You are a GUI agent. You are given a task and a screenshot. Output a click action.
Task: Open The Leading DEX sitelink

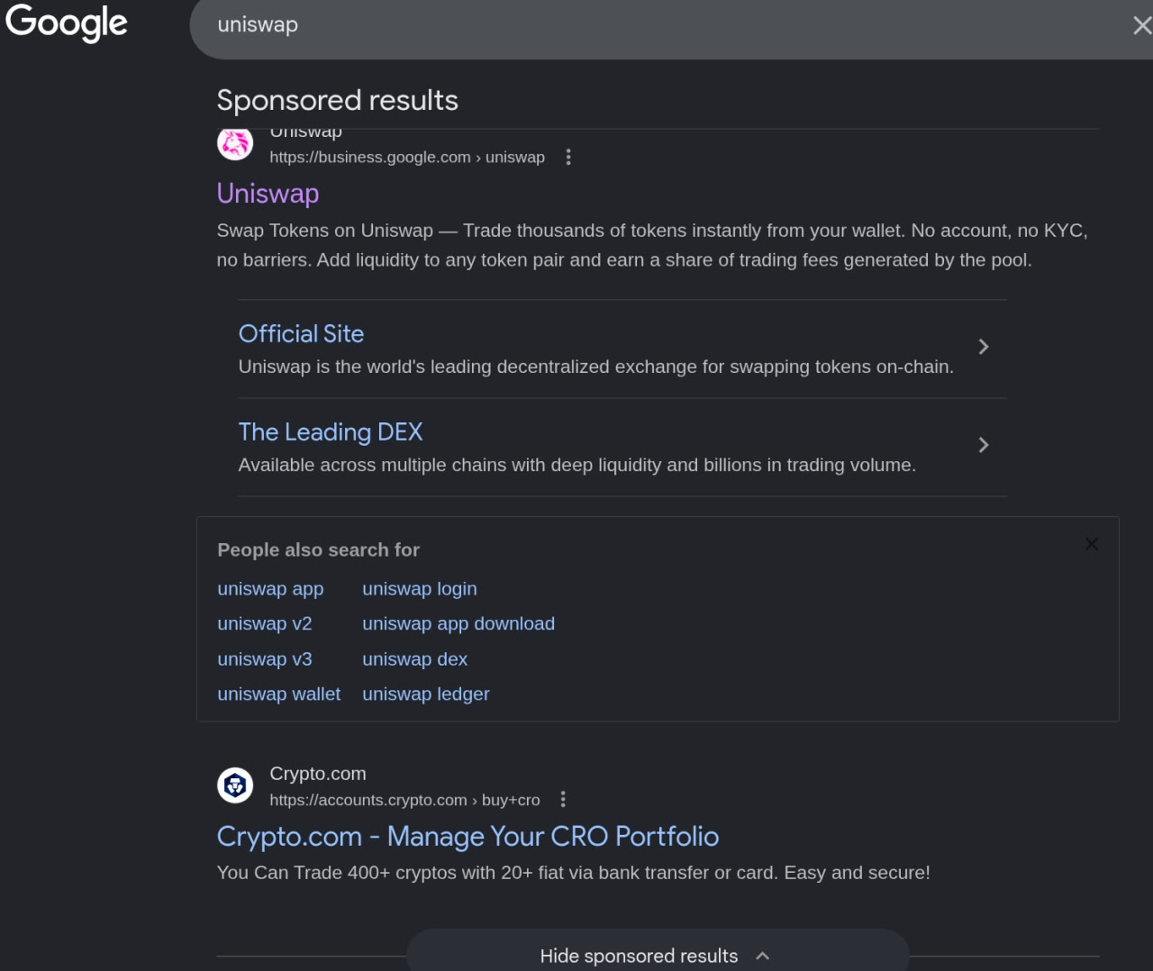(331, 432)
